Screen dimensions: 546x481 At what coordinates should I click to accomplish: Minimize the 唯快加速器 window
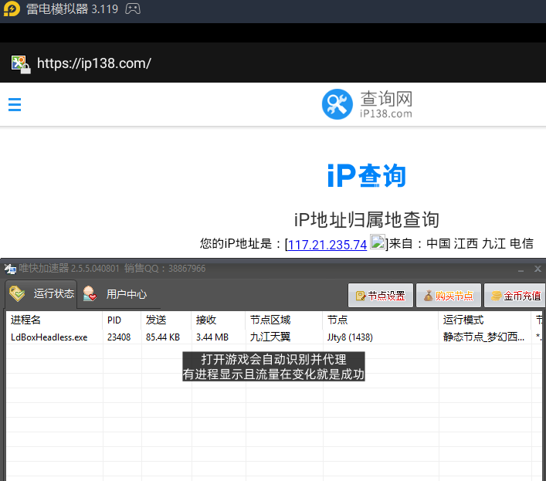point(521,269)
